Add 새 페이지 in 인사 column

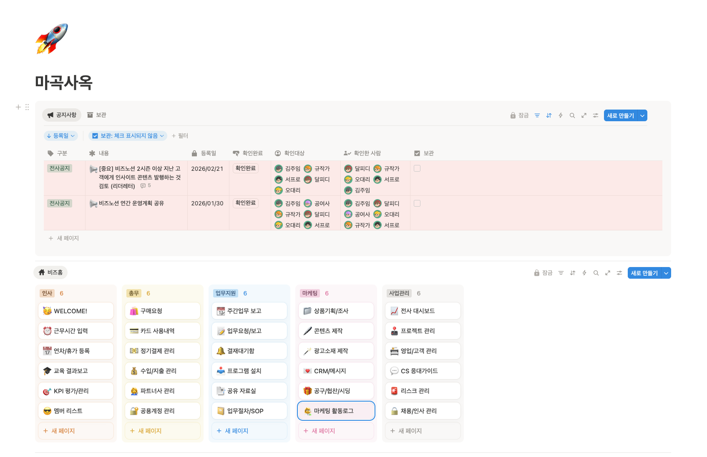76,431
